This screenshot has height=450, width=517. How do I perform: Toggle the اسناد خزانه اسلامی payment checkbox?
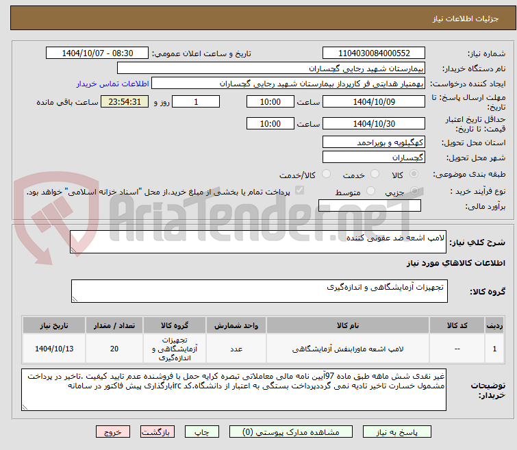coord(299,190)
